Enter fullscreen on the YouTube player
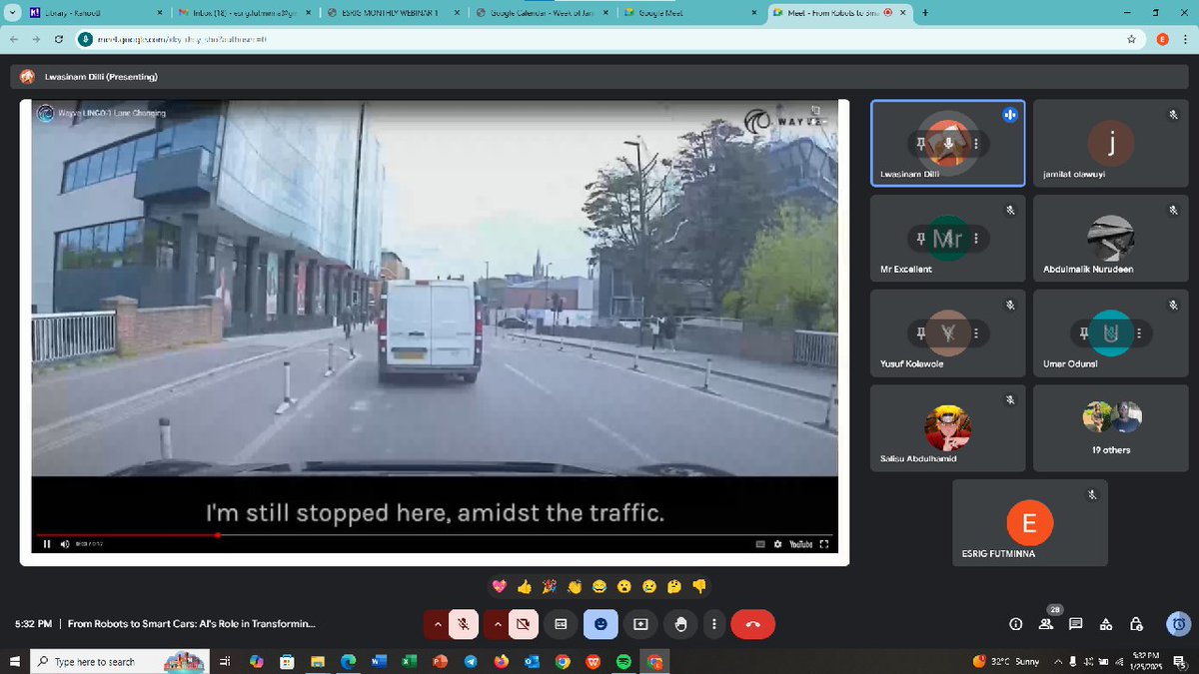Image resolution: width=1199 pixels, height=674 pixels. pyautogui.click(x=824, y=544)
